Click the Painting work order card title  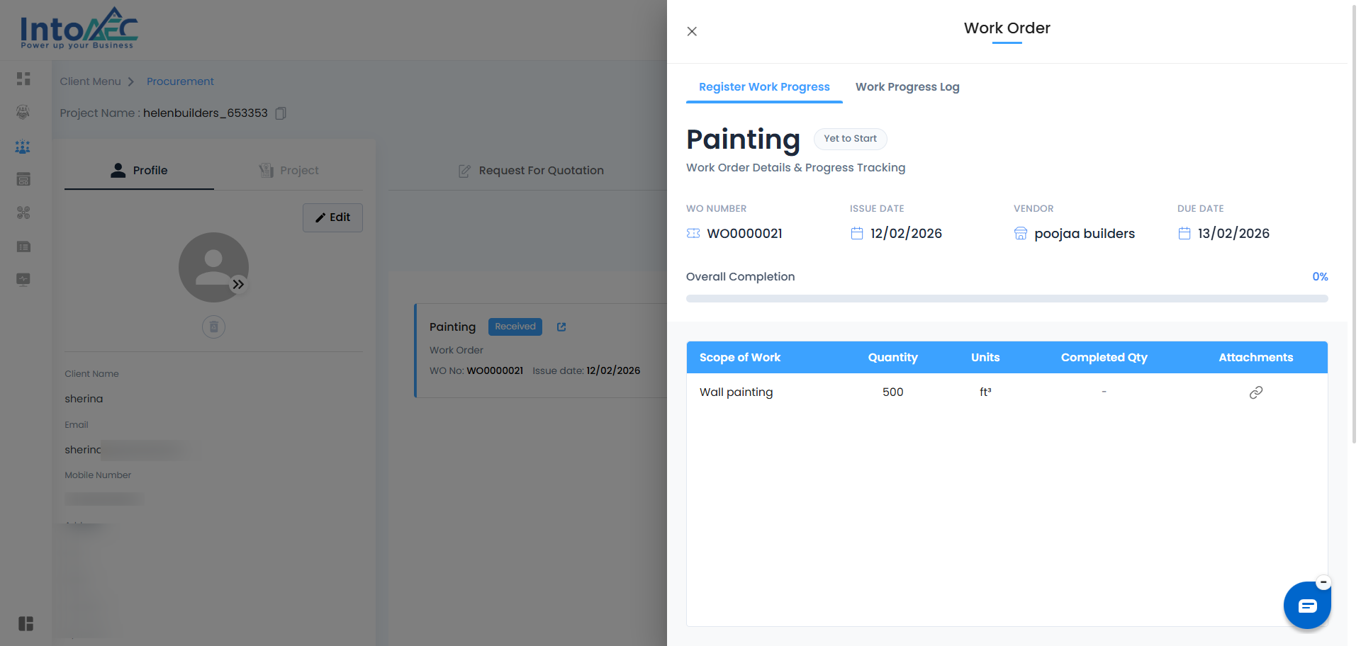452,327
